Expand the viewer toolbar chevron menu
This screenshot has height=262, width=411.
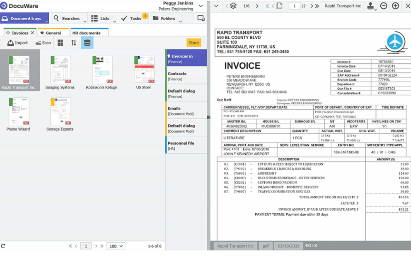216,6
